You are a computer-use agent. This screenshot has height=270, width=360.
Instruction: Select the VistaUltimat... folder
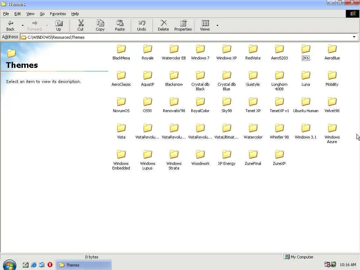(x=227, y=132)
